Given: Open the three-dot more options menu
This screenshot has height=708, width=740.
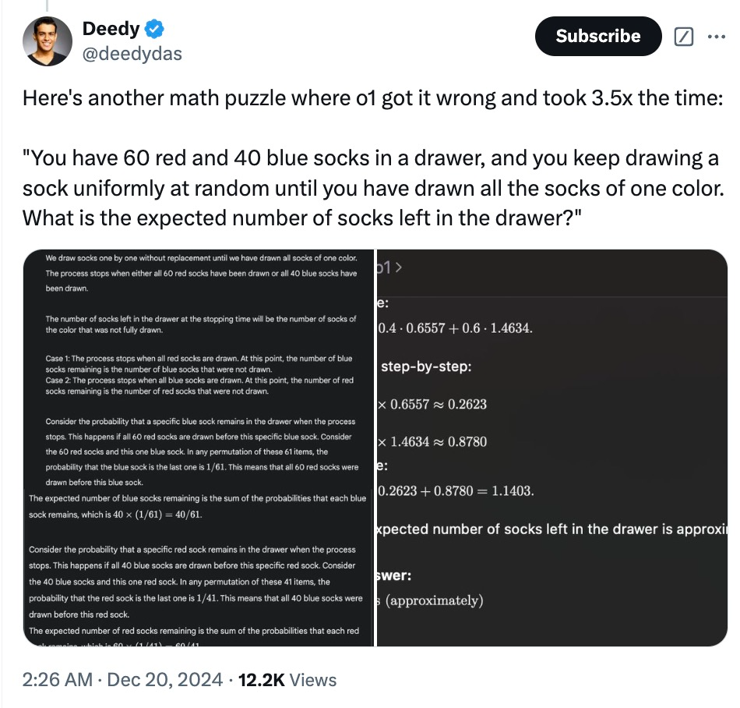Looking at the screenshot, I should pos(715,37).
